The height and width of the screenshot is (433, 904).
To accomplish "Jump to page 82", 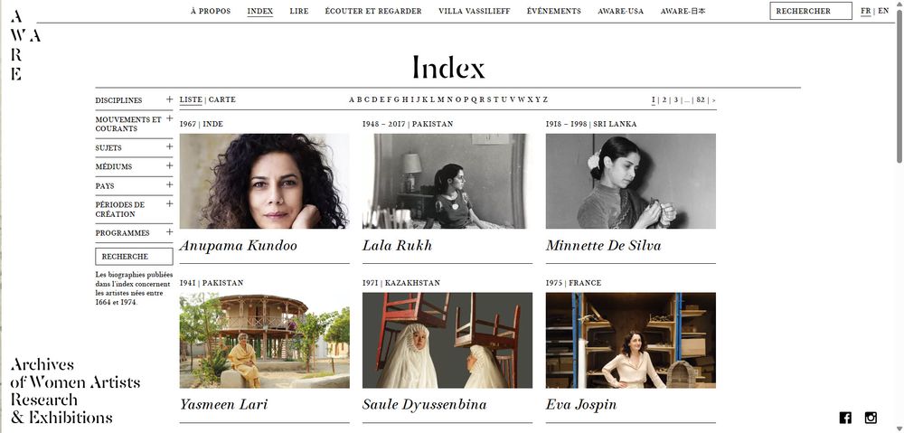I will pos(701,99).
